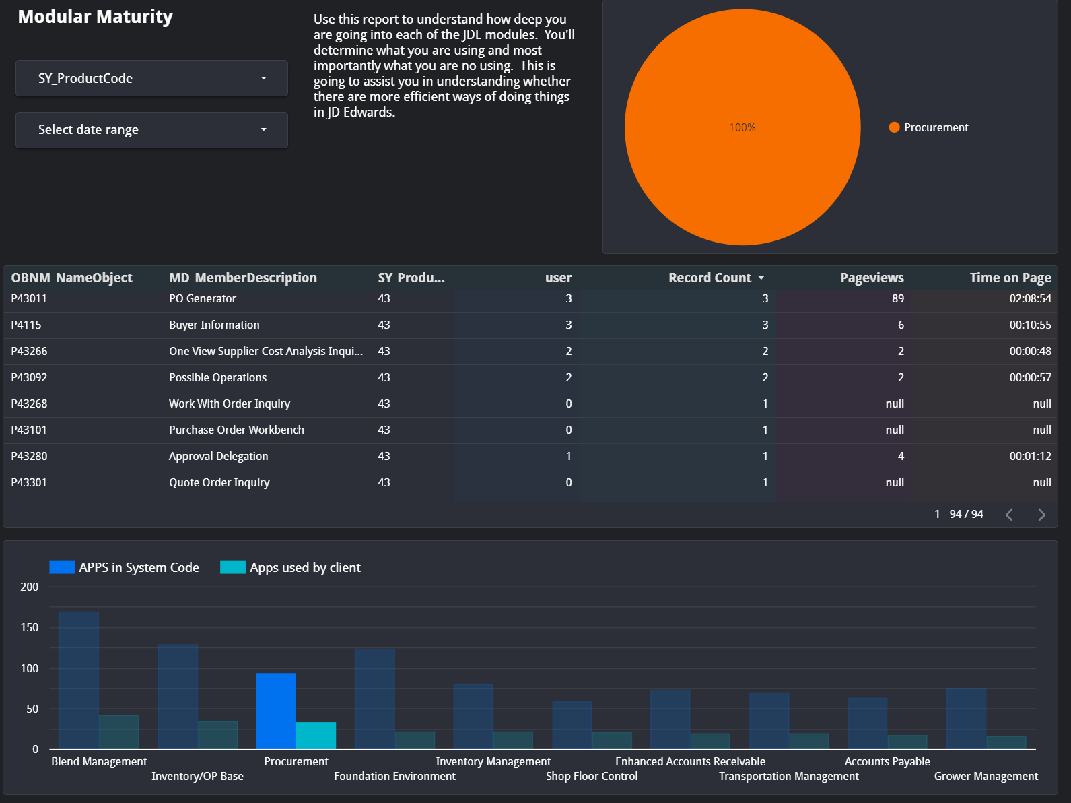Click the P43092 table cell
The height and width of the screenshot is (803, 1071).
pos(29,377)
